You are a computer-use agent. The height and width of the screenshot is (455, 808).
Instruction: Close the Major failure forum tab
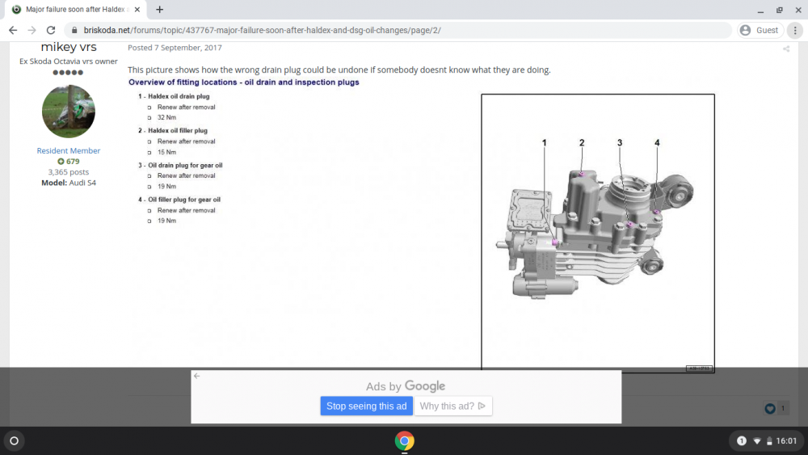137,9
